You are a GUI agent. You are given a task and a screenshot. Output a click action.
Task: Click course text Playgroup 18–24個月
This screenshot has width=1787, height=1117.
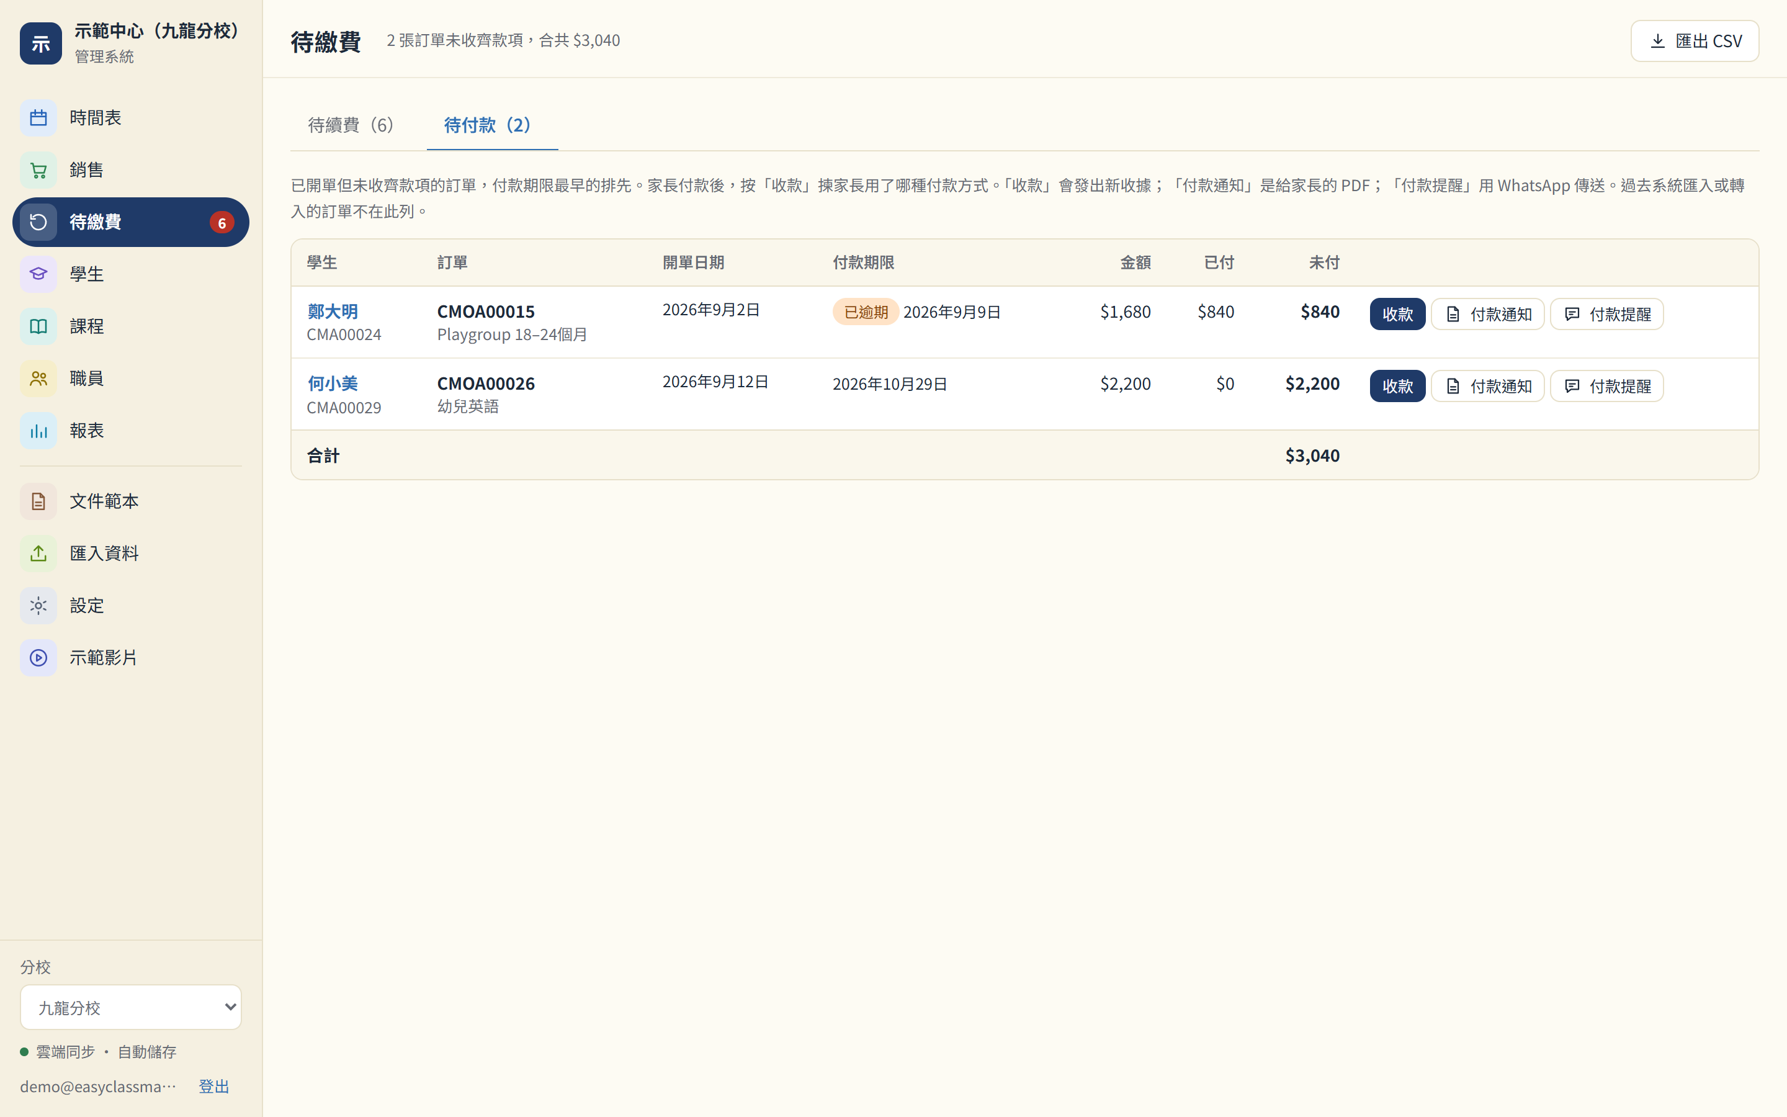(513, 334)
